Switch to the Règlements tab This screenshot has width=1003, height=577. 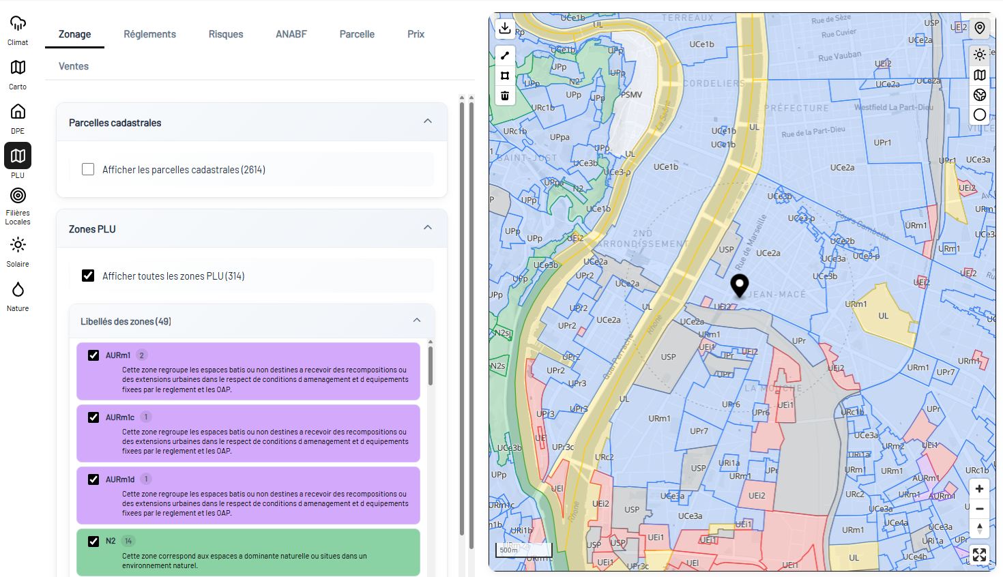pyautogui.click(x=149, y=34)
